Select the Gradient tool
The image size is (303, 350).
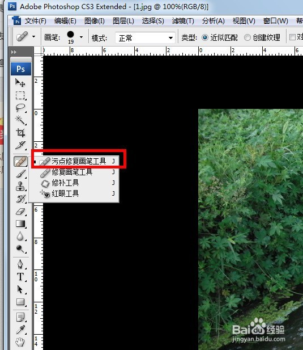(x=20, y=224)
